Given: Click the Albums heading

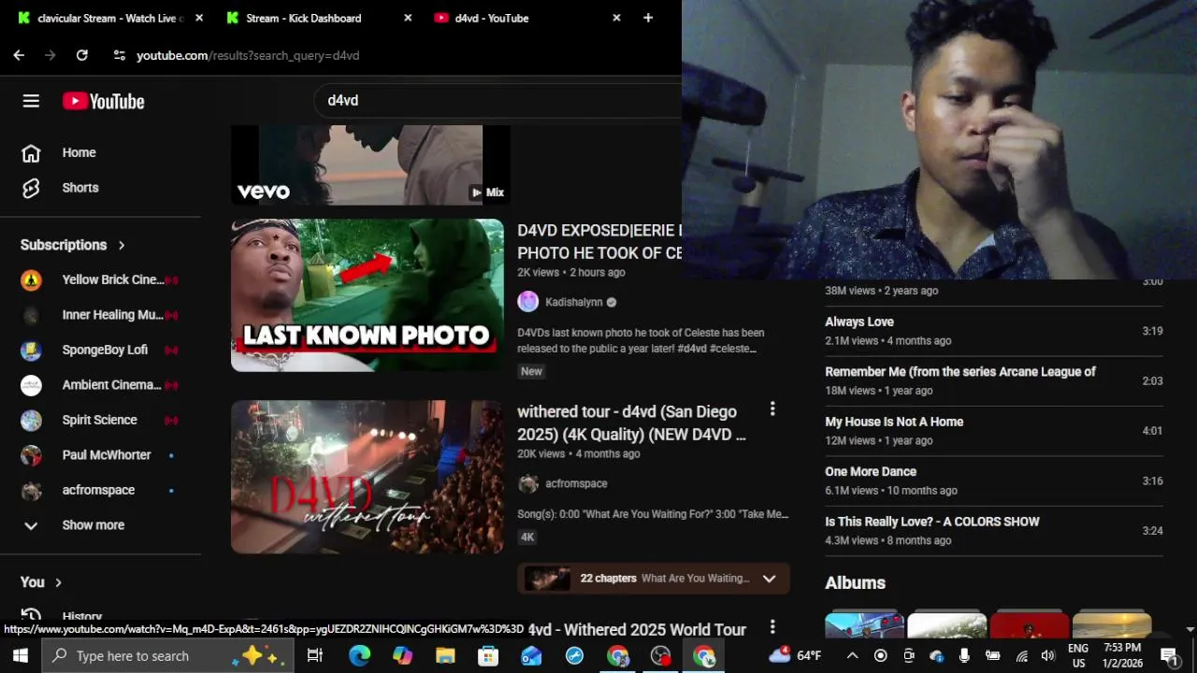Looking at the screenshot, I should tap(855, 582).
